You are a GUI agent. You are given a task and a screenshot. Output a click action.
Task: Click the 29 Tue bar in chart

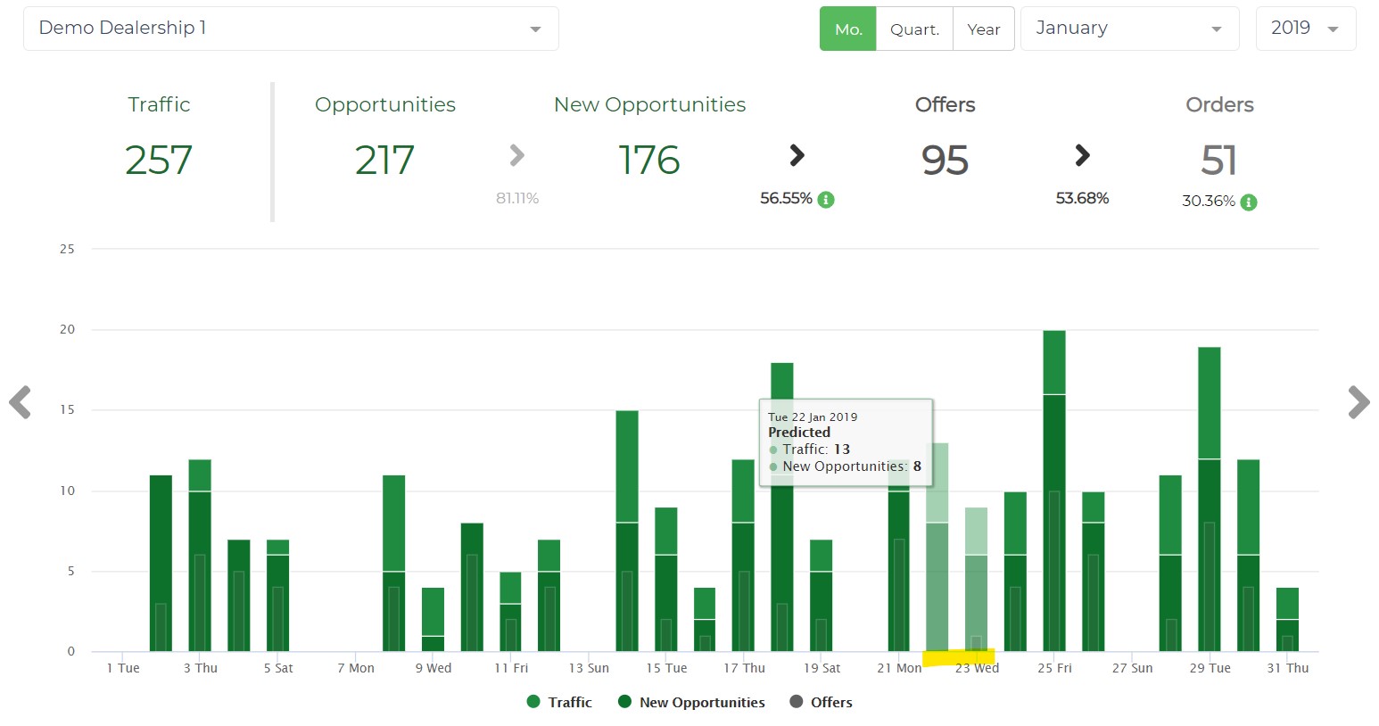(x=1209, y=499)
